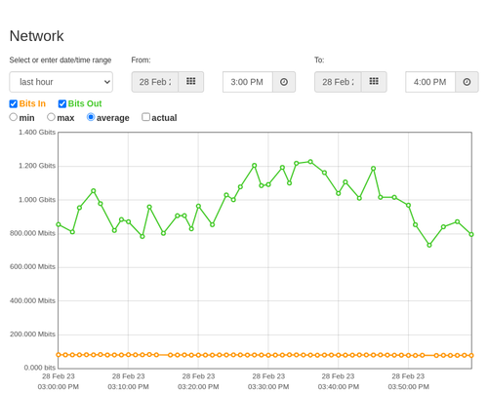Open the From time clock picker

tap(284, 82)
